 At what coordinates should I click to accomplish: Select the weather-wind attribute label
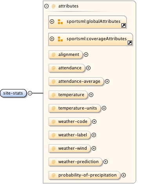pos(72,148)
